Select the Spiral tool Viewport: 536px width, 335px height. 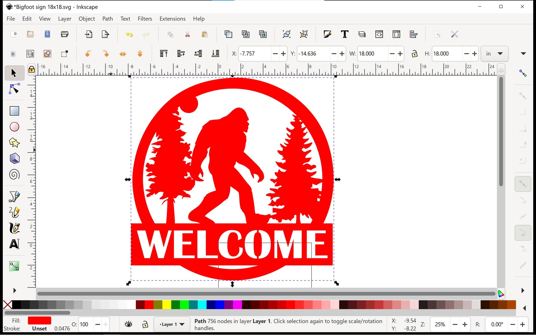click(14, 174)
